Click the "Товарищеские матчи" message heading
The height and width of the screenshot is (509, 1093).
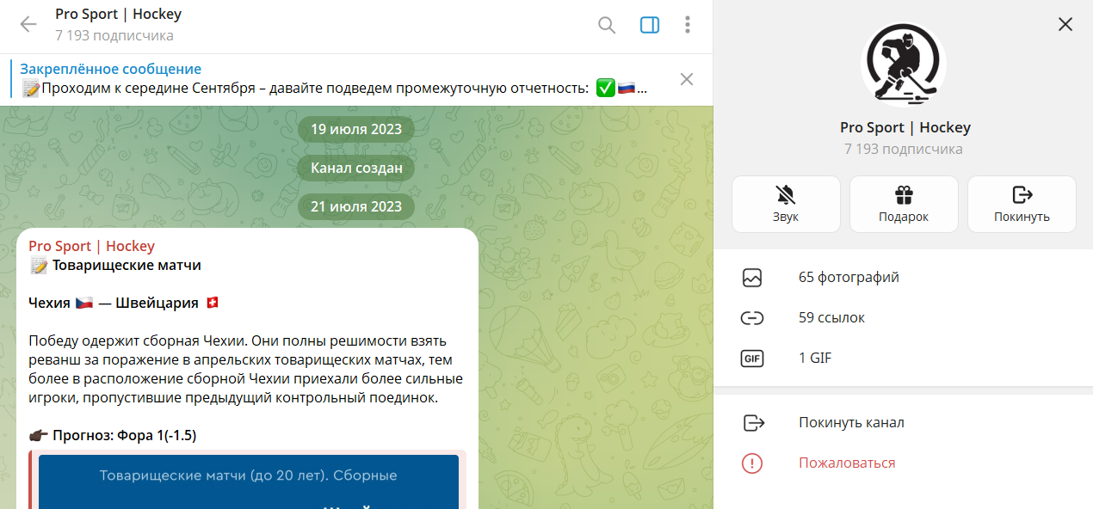(x=127, y=266)
